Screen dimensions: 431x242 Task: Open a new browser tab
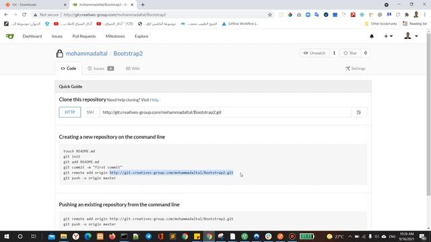click(143, 5)
